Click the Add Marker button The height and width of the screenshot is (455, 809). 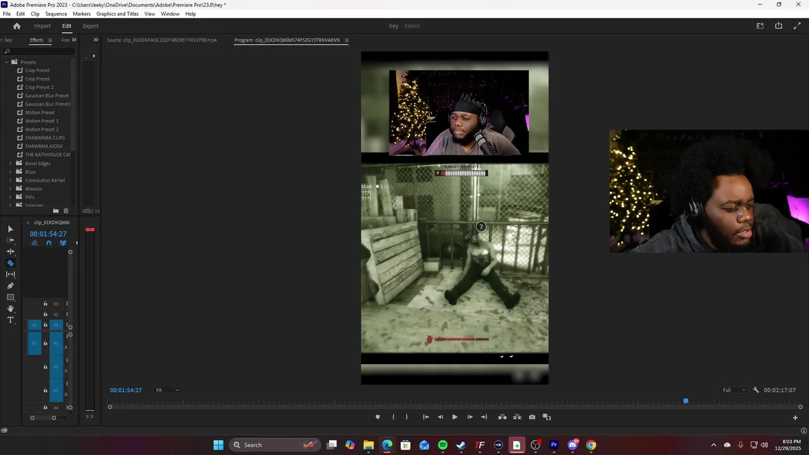(378, 417)
